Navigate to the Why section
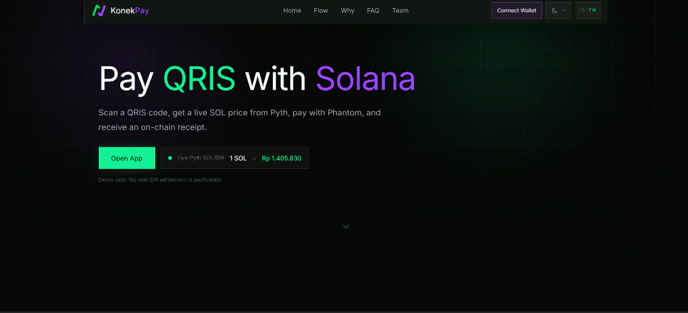The height and width of the screenshot is (313, 688). click(347, 11)
